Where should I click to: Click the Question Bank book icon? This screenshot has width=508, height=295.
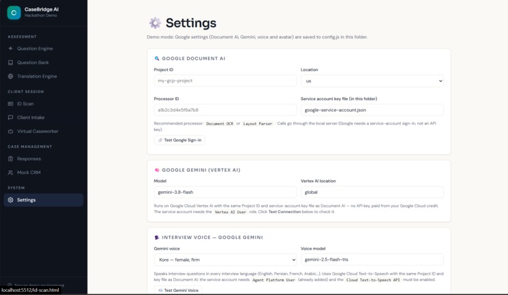pyautogui.click(x=10, y=62)
